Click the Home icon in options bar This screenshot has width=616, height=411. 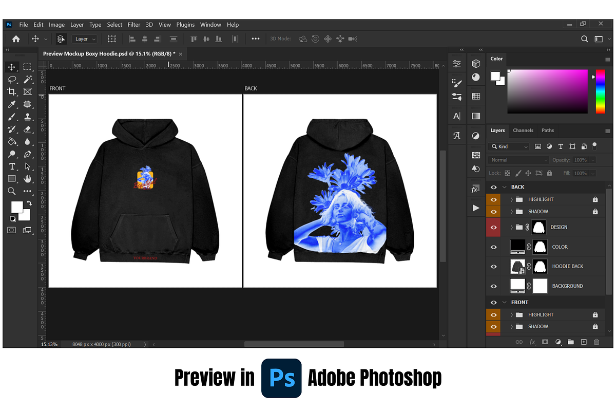click(x=16, y=39)
